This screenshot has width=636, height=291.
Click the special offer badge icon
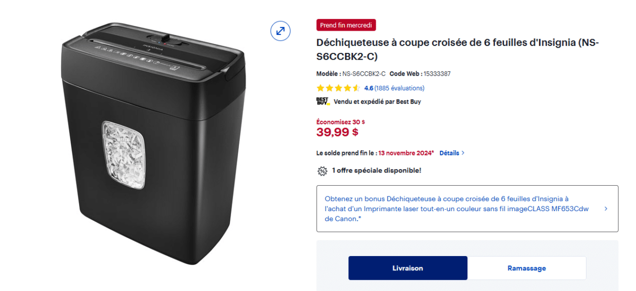coord(322,170)
